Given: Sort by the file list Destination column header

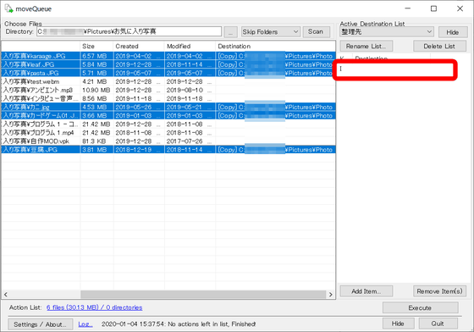Looking at the screenshot, I should (x=275, y=47).
